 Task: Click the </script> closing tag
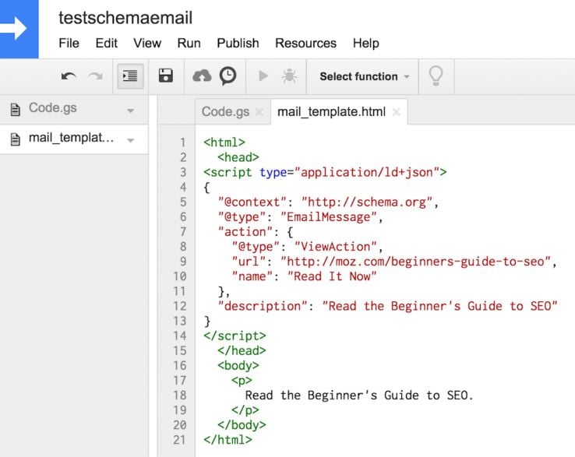[x=235, y=336]
